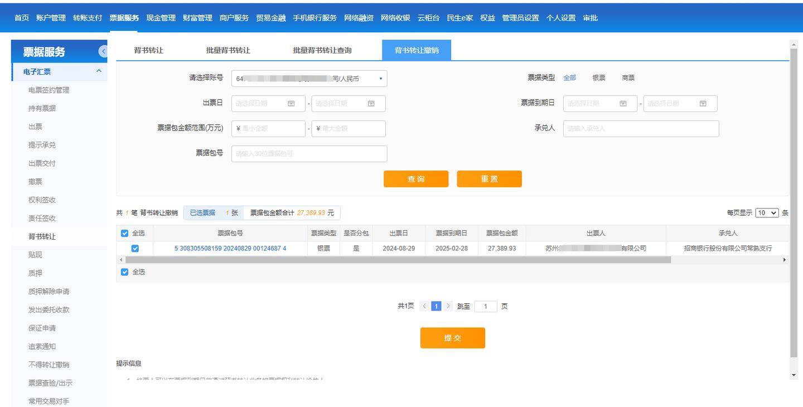
Task: Toggle the 全选 checkbox below the table
Action: click(x=124, y=272)
